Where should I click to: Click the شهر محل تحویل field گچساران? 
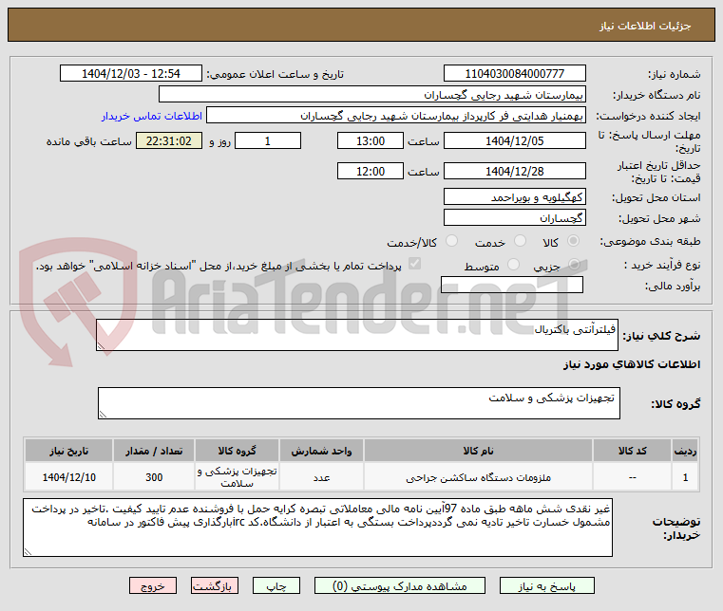pyautogui.click(x=515, y=217)
